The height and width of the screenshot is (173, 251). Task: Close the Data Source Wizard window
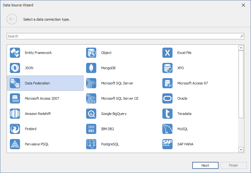(x=243, y=5)
